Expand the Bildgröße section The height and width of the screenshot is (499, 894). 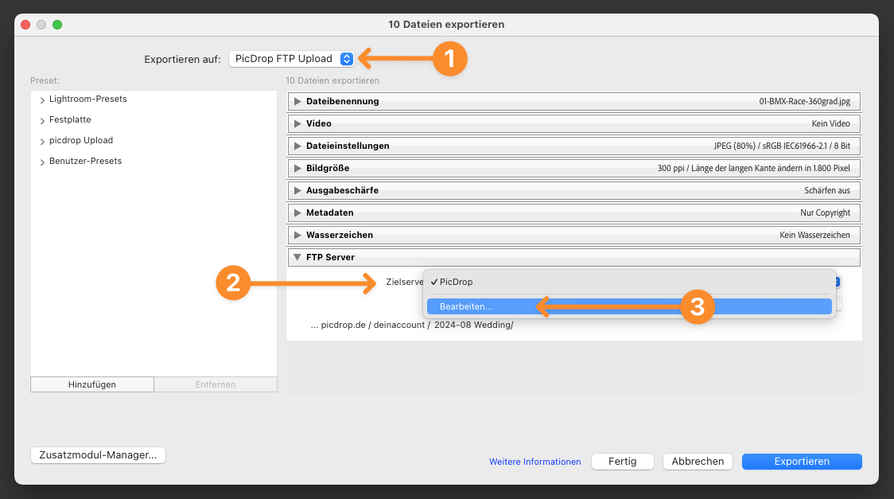click(297, 168)
